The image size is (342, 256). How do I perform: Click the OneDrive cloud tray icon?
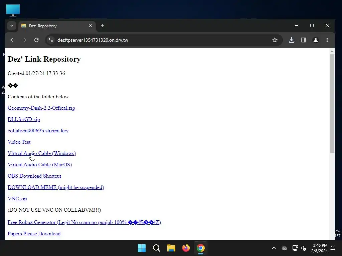click(285, 248)
